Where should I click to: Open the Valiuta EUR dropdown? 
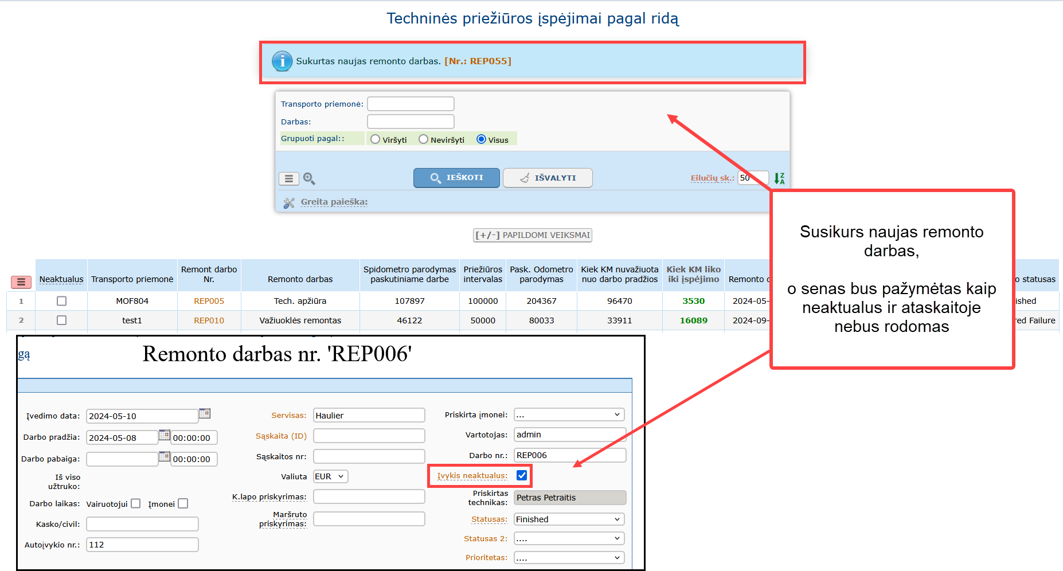330,476
